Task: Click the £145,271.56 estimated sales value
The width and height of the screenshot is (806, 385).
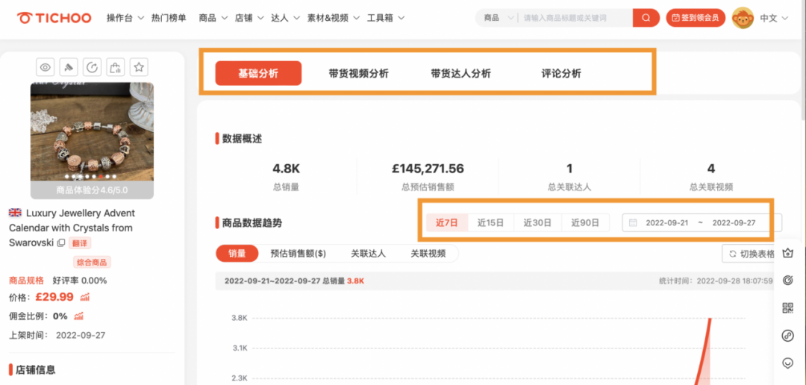Action: (428, 169)
